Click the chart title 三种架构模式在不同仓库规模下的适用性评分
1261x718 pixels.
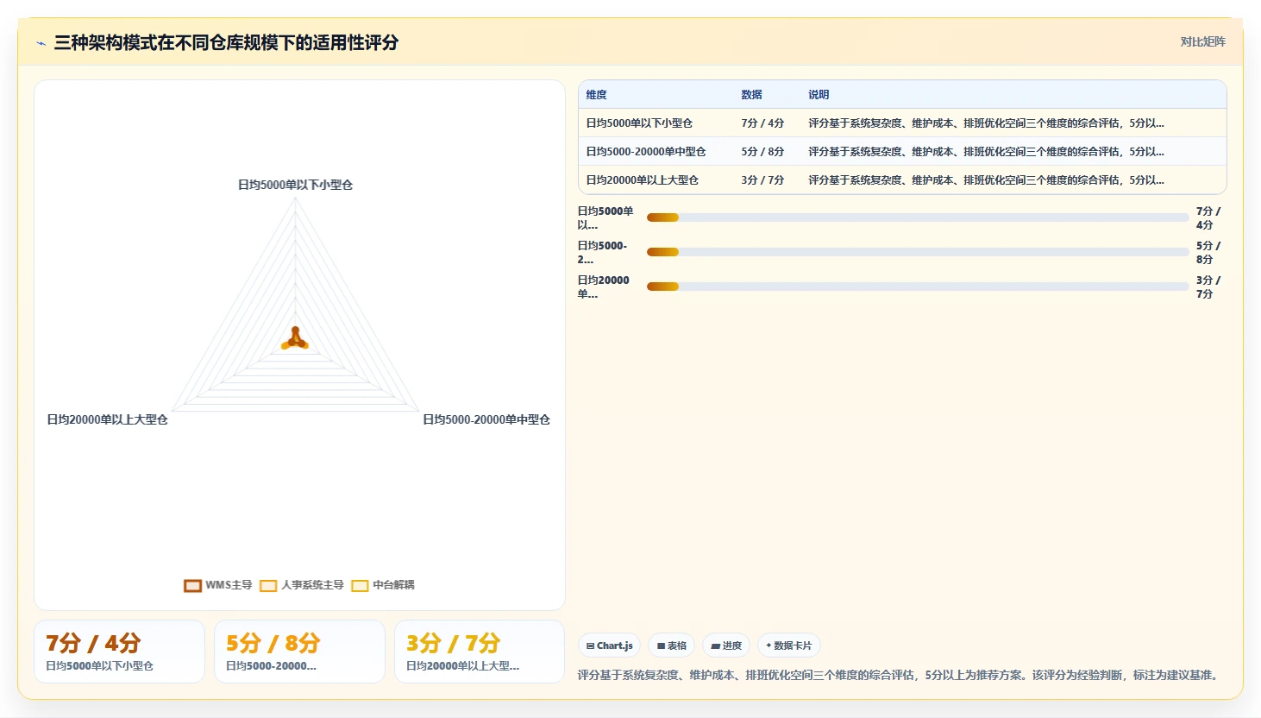(226, 42)
